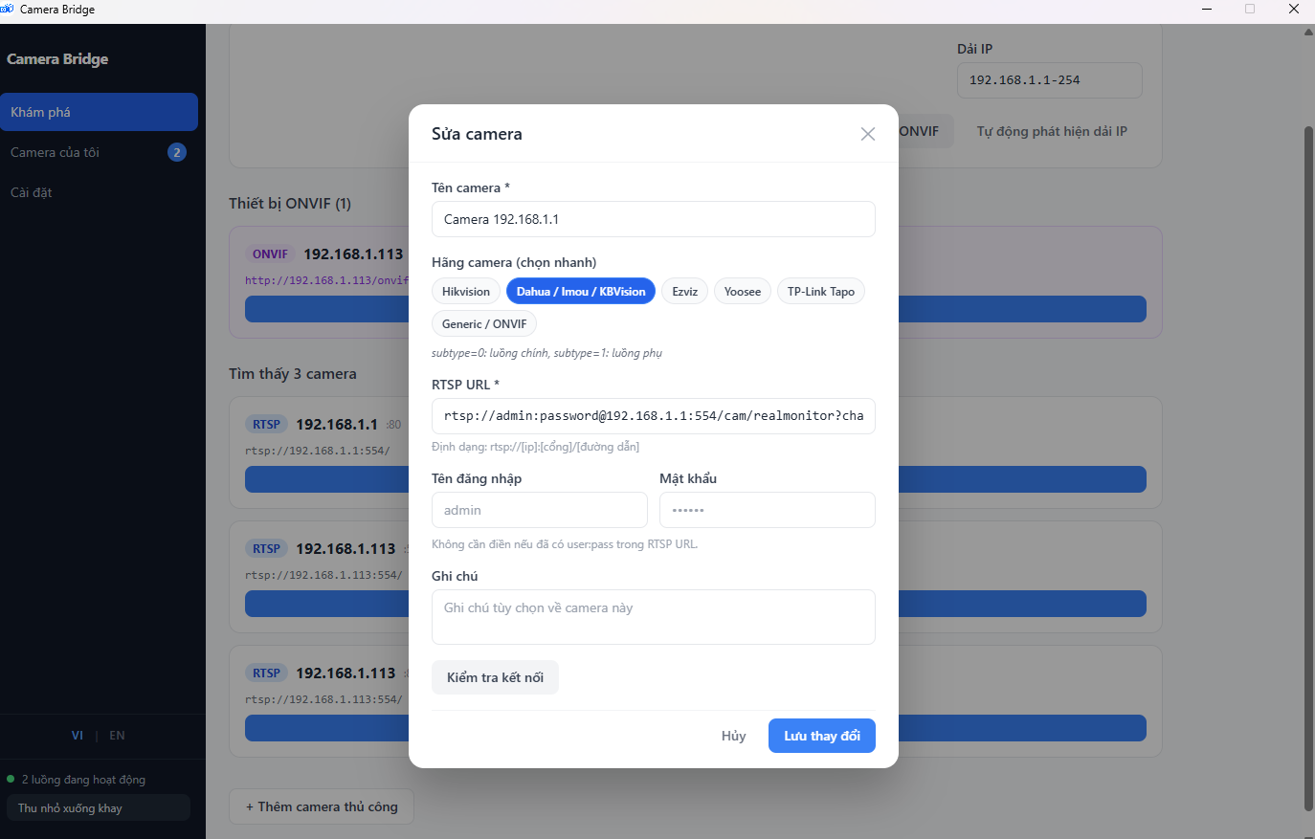Save with Lưu thay đổi button
Image resolution: width=1315 pixels, height=839 pixels.
click(822, 736)
